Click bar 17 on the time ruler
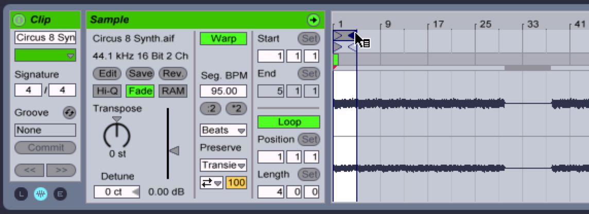 [x=438, y=24]
